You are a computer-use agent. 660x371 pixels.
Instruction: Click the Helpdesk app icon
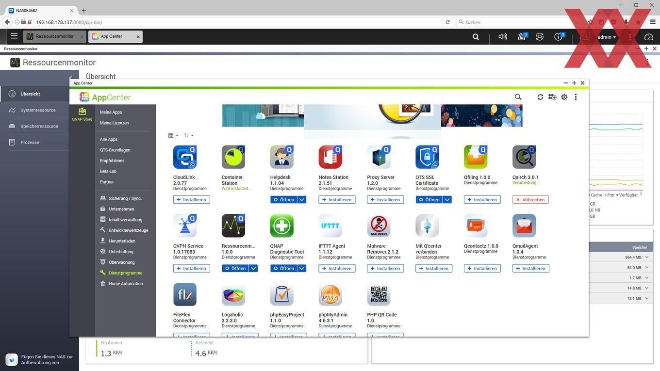click(x=282, y=157)
